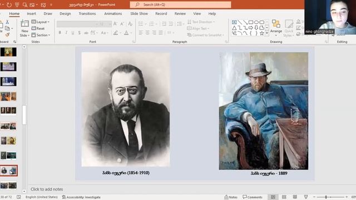Open the Section dropdown

pyautogui.click(x=41, y=35)
